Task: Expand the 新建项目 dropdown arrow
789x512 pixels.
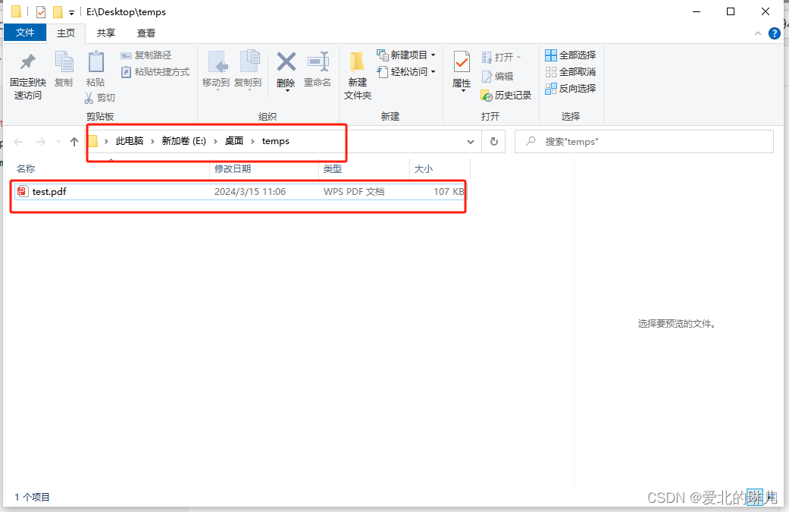Action: tap(434, 55)
